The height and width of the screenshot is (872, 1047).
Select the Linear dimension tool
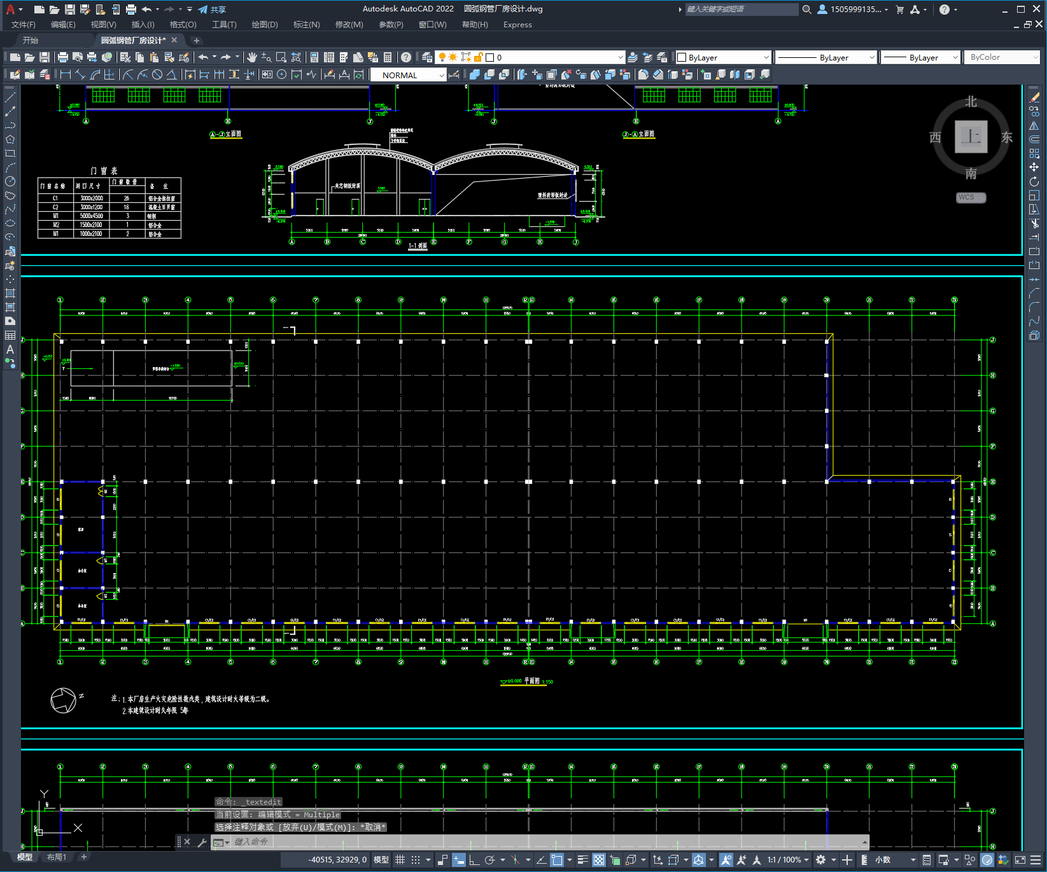tap(66, 75)
